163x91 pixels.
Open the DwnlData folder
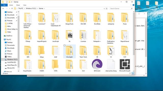click(x=97, y=18)
